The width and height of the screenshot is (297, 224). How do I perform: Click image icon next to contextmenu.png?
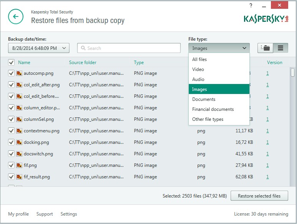(19, 131)
